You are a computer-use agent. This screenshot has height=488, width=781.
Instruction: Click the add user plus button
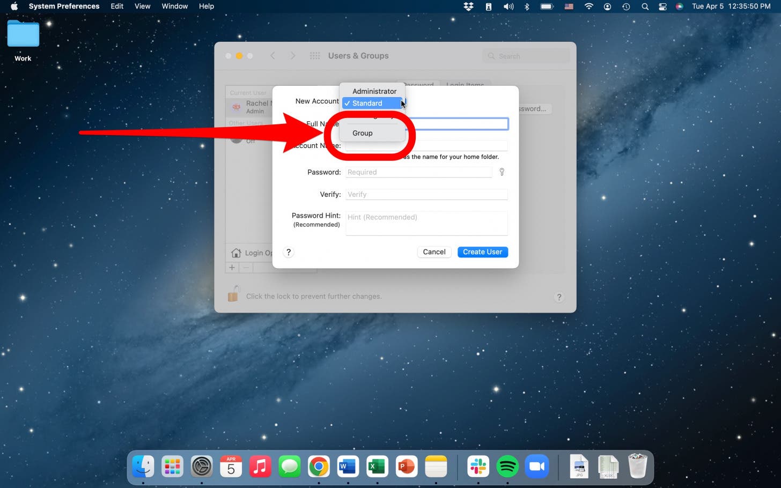click(x=232, y=267)
